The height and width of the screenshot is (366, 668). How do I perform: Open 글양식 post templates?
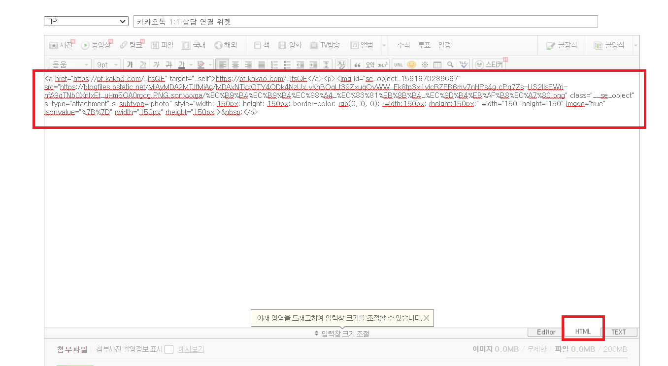[609, 45]
